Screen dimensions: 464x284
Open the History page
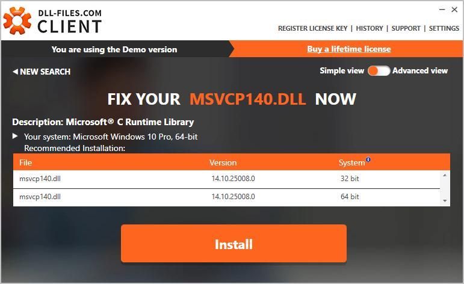point(370,28)
